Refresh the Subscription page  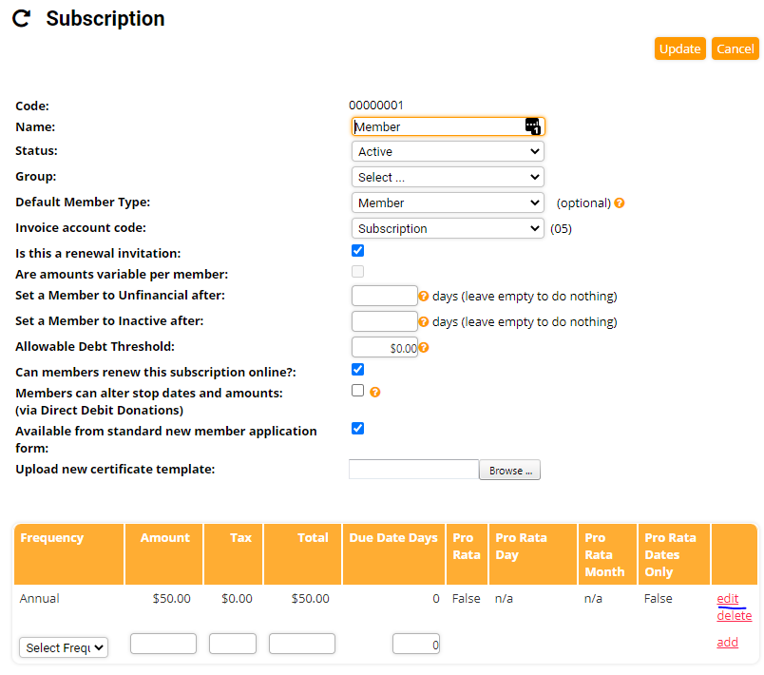(21, 18)
